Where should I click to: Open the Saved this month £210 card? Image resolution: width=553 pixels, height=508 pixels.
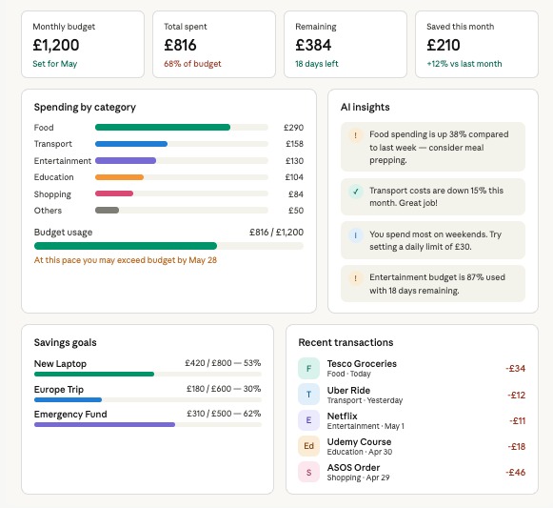pyautogui.click(x=477, y=44)
